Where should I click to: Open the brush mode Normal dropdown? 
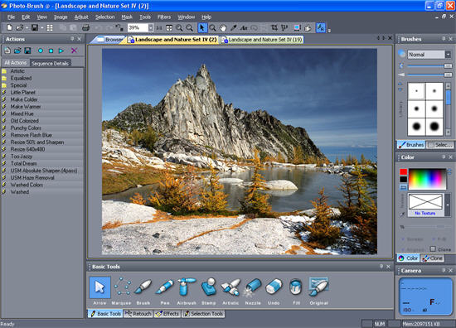pyautogui.click(x=449, y=55)
